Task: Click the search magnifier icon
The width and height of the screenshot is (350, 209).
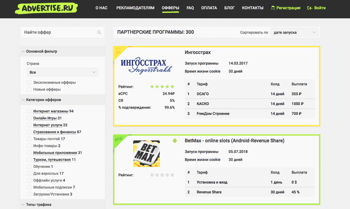Action: click(99, 32)
